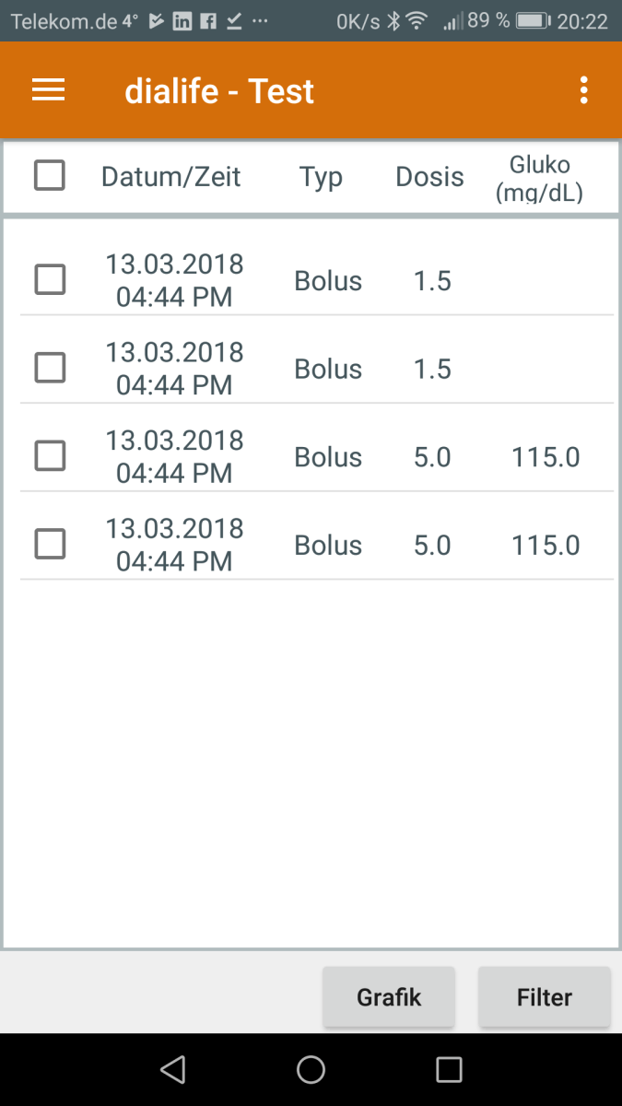The image size is (622, 1106).
Task: Tap the LinkedIn notification icon
Action: (182, 21)
